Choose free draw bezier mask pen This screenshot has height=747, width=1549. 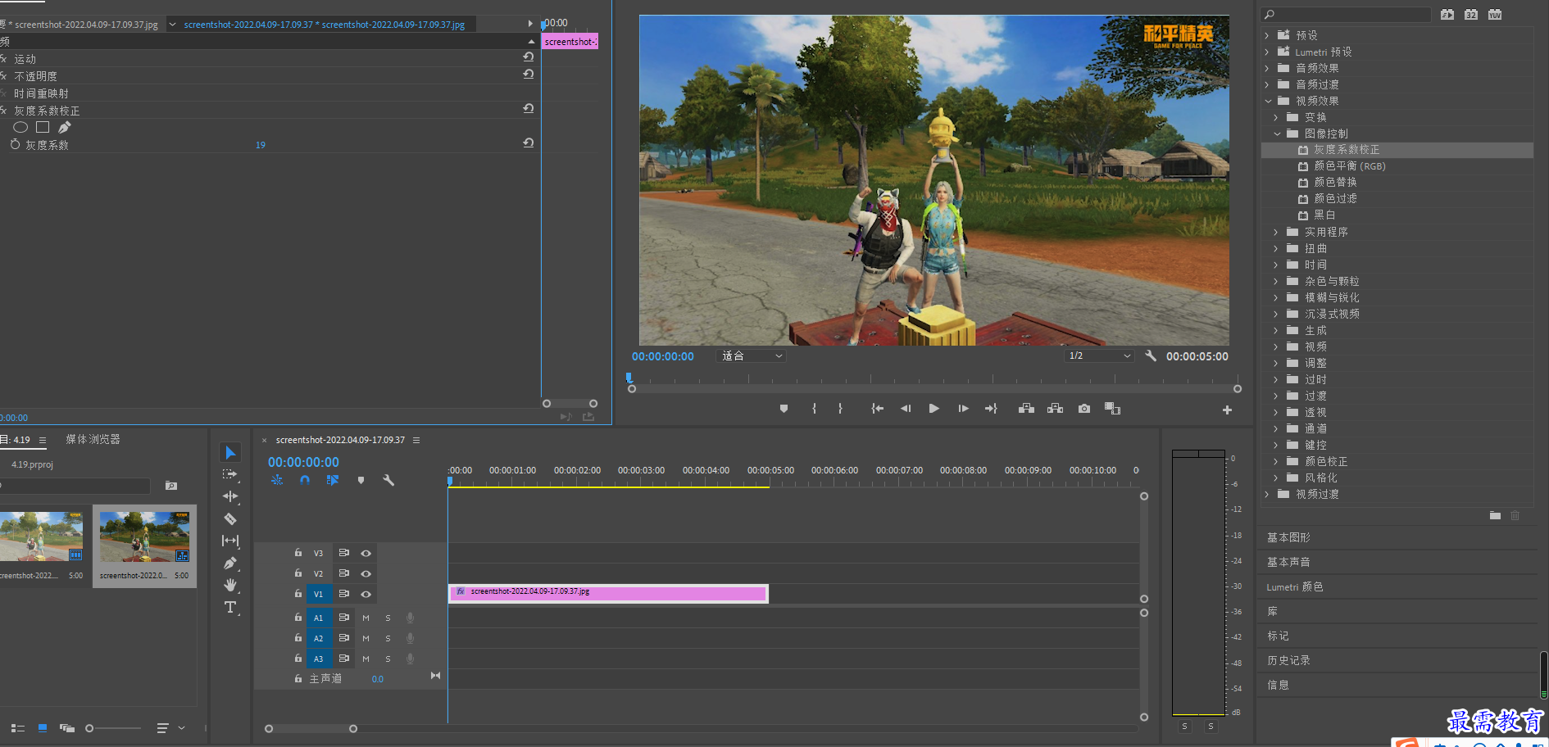pos(65,127)
